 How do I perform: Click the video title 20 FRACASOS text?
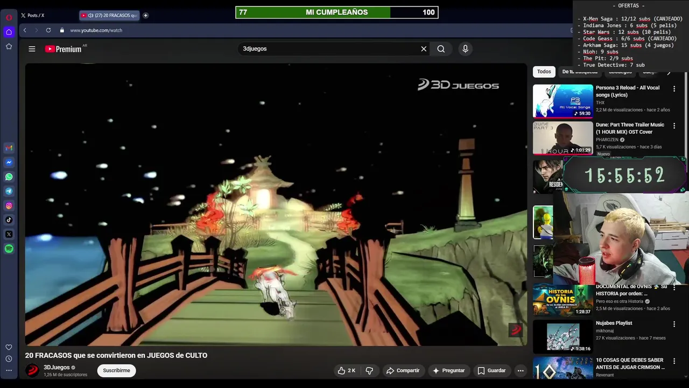pyautogui.click(x=116, y=355)
